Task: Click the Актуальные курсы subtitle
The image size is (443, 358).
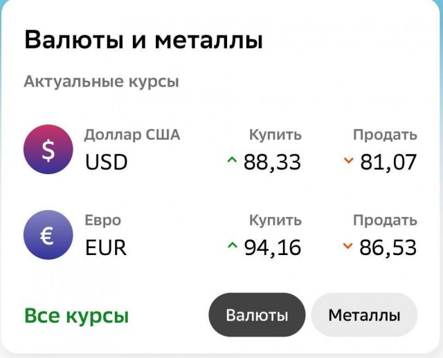Action: click(x=102, y=82)
